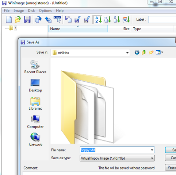Click the Save floppy disk toolbar icon
Viewport: 176px width, 175px height.
coord(27,19)
